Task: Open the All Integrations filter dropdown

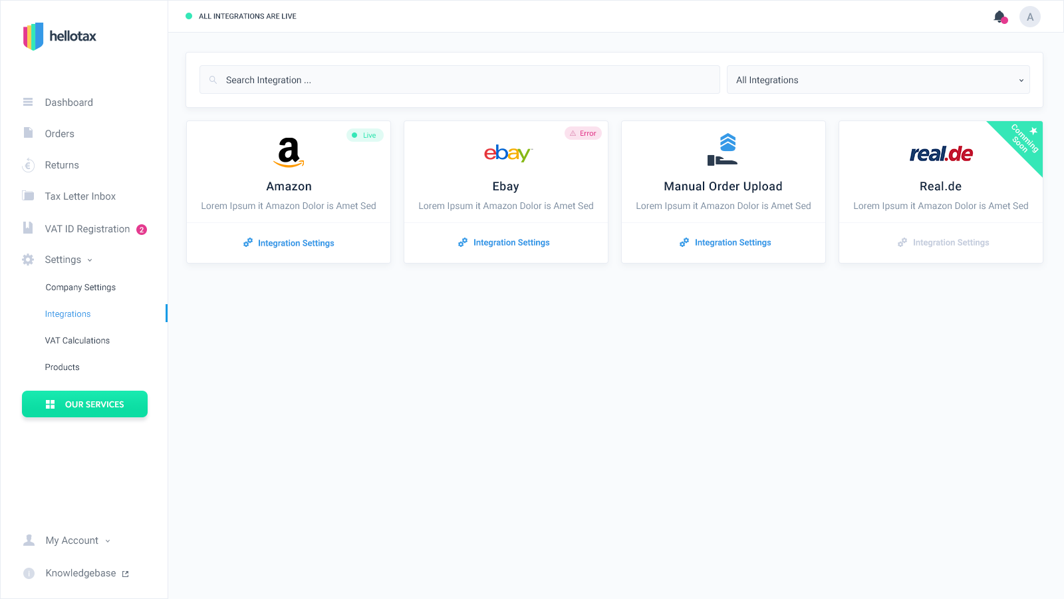Action: (878, 80)
